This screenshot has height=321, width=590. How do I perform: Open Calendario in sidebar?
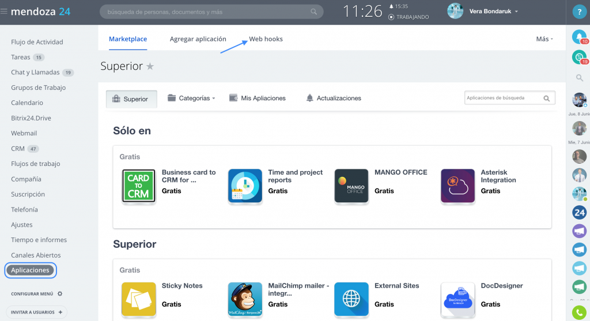pyautogui.click(x=27, y=103)
